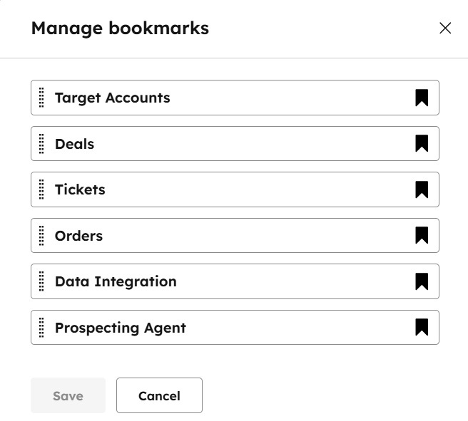Select the Deals bookmark label
Screen dimensions: 468x421
[74, 144]
